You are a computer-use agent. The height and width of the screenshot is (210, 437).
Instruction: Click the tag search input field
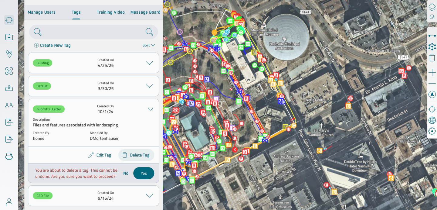[93, 32]
